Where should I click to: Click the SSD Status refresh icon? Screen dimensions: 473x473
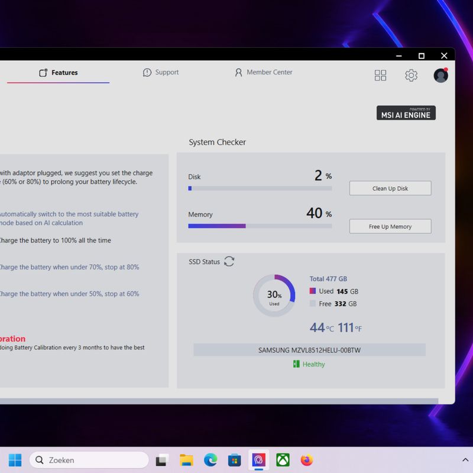click(x=229, y=261)
